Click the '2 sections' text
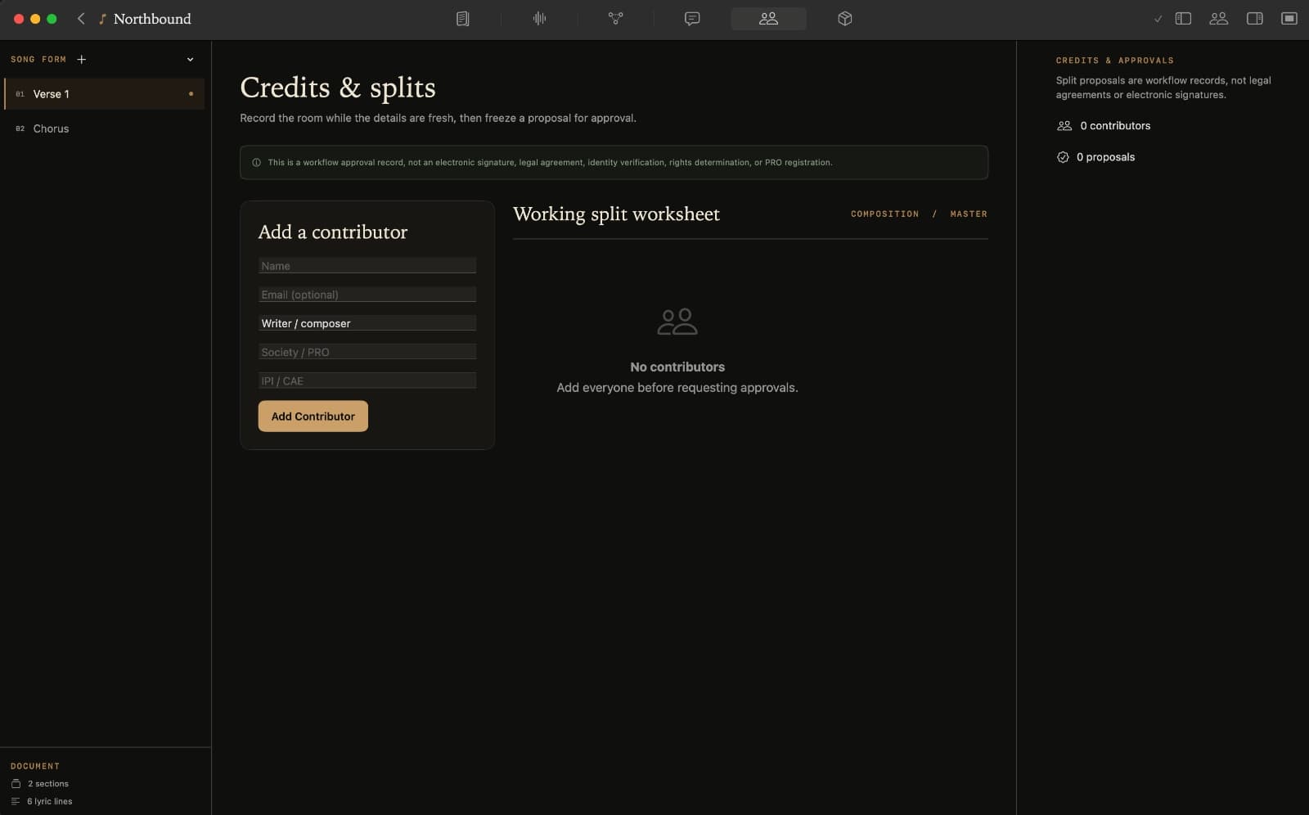Viewport: 1309px width, 815px height. click(48, 783)
